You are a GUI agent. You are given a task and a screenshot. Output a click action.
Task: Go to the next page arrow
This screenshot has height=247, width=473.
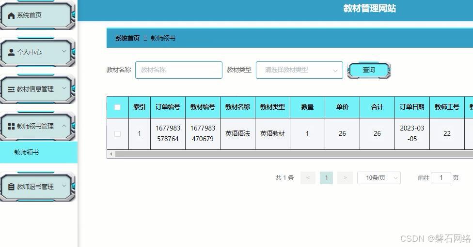[x=345, y=178]
